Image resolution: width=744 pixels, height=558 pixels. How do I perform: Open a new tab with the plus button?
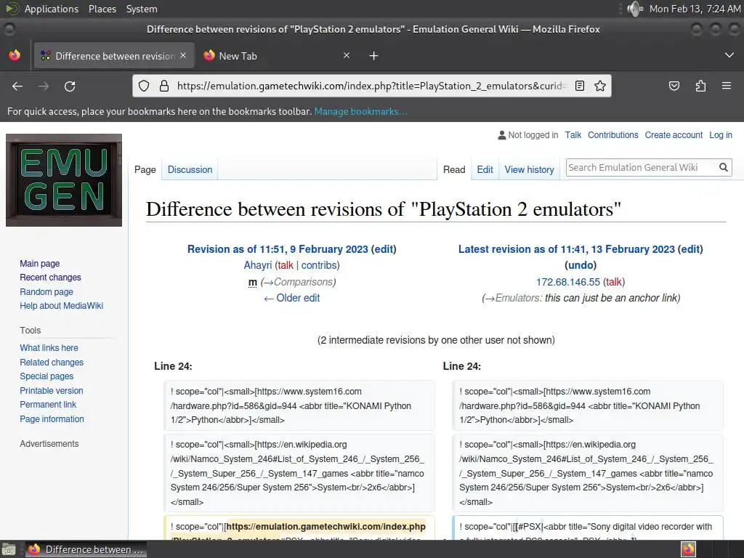pyautogui.click(x=373, y=56)
